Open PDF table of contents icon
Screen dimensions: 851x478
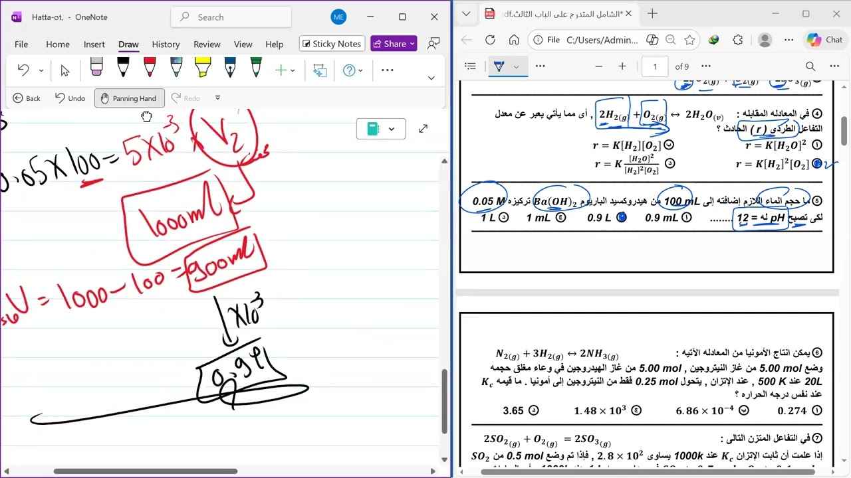click(471, 66)
